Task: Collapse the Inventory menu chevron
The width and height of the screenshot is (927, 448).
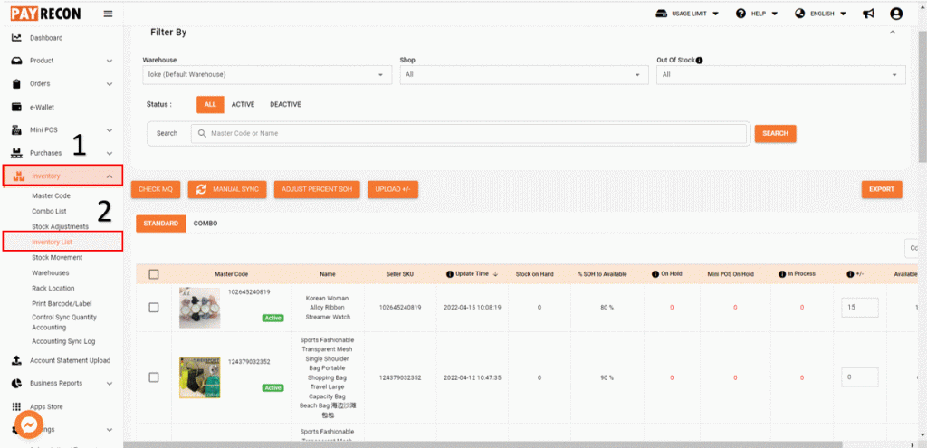Action: (110, 176)
